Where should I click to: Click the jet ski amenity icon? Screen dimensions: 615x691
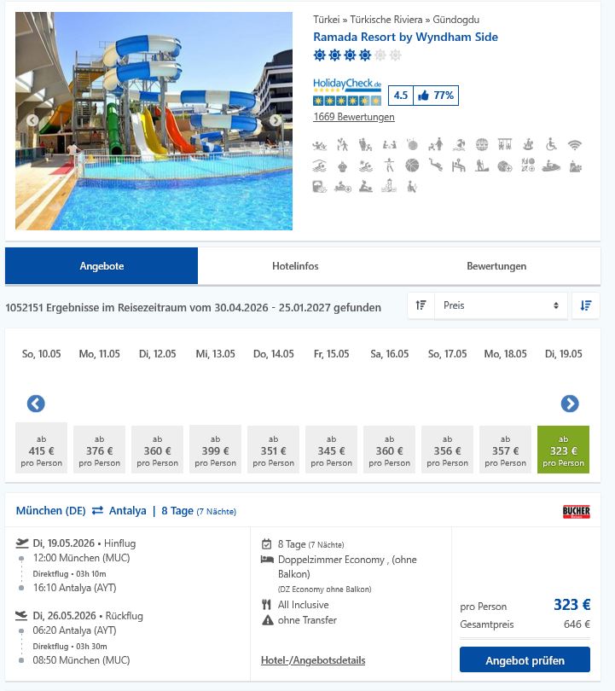coord(551,166)
